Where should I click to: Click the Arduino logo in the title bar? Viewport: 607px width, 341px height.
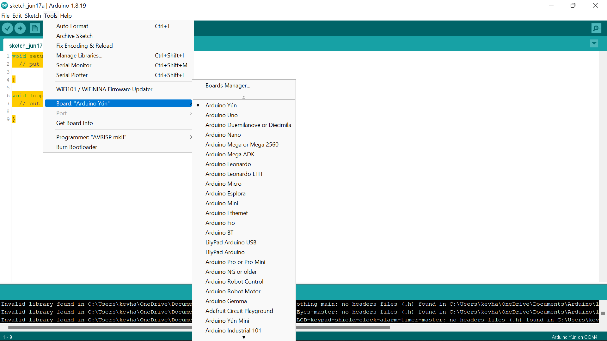[x=4, y=5]
